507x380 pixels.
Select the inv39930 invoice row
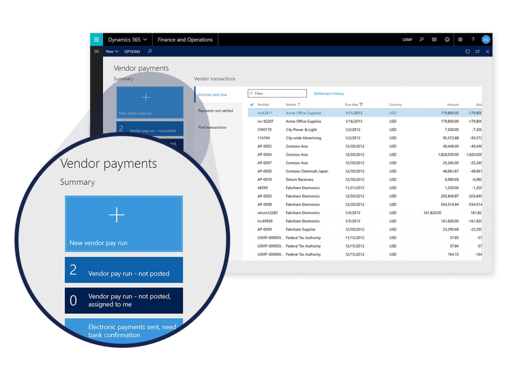365,221
